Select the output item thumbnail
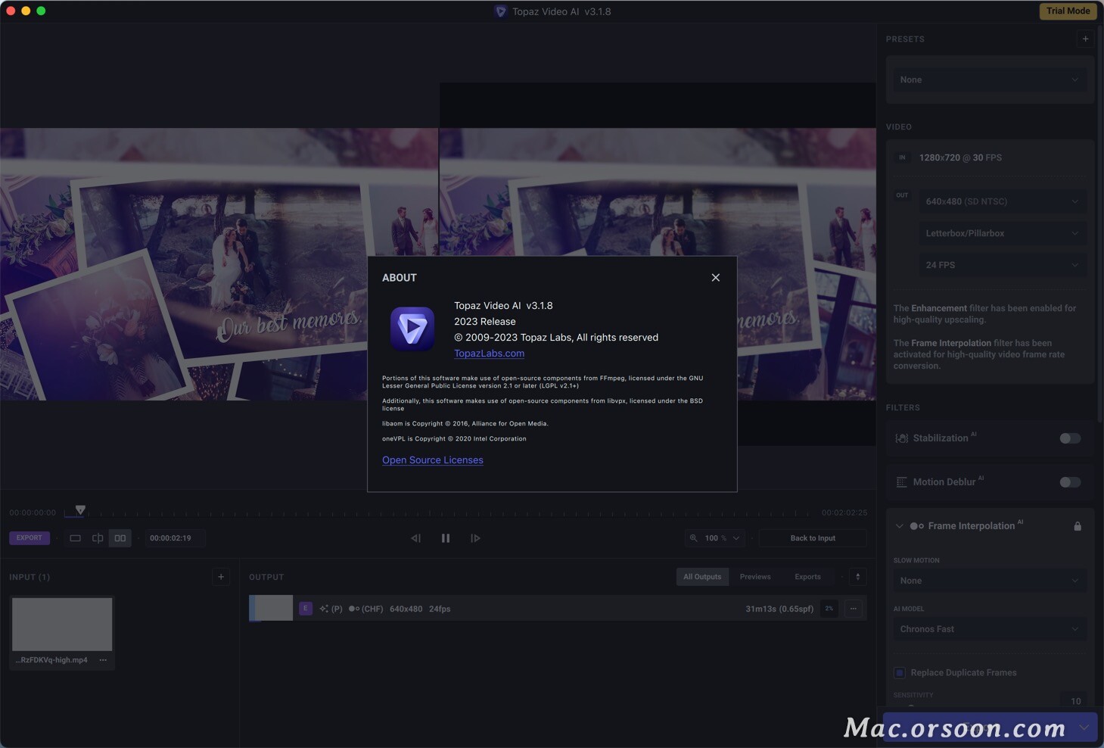 point(271,608)
